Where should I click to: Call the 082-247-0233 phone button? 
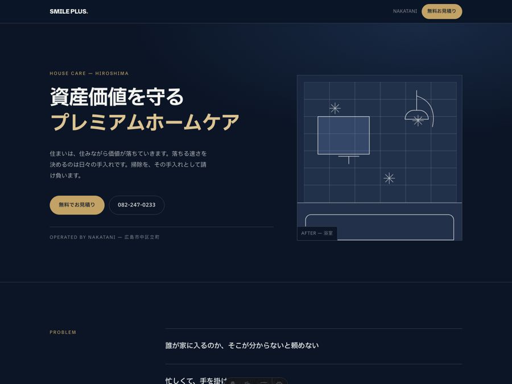tap(137, 205)
